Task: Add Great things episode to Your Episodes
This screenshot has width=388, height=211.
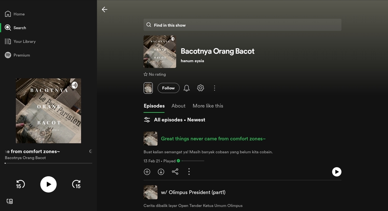Action: [147, 172]
